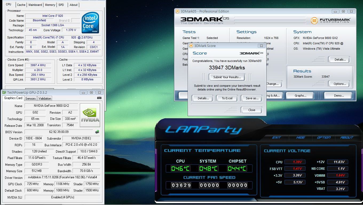Viewport: 363px width, 205px height.
Task: Click the SYSTEM temperature readout 048°C
Action: (x=208, y=169)
